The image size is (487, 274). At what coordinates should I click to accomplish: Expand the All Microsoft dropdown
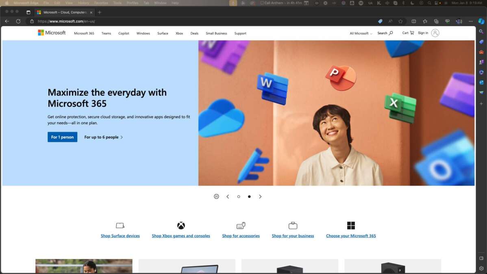click(361, 33)
